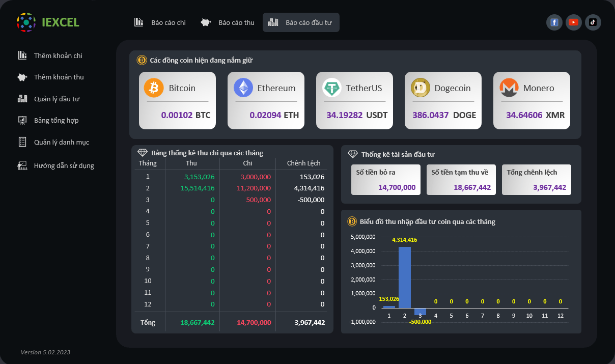Select the Tổng chênh lệch card

[x=536, y=180]
